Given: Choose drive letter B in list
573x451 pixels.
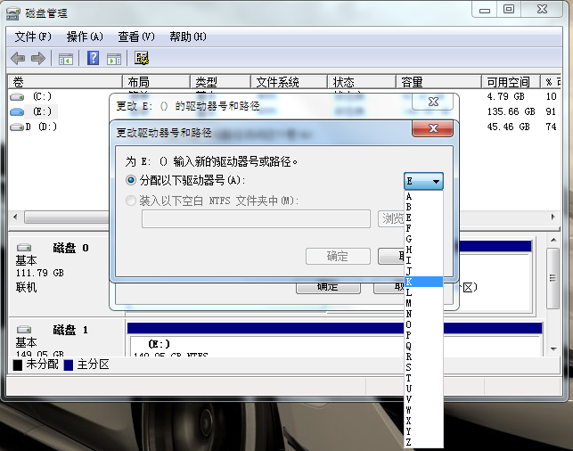Looking at the screenshot, I should click(423, 207).
